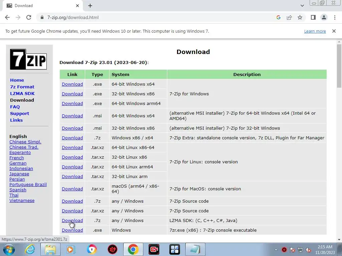The height and width of the screenshot is (256, 342).
Task: Open the red screen recorder taskbar icon
Action: click(x=154, y=249)
